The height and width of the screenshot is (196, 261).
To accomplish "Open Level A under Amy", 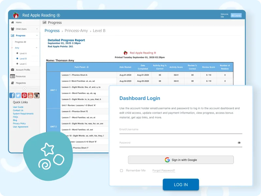I will pos(23,53).
